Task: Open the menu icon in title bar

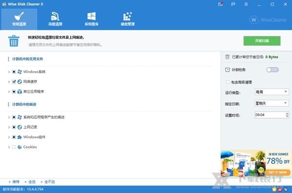Action: tap(246, 4)
